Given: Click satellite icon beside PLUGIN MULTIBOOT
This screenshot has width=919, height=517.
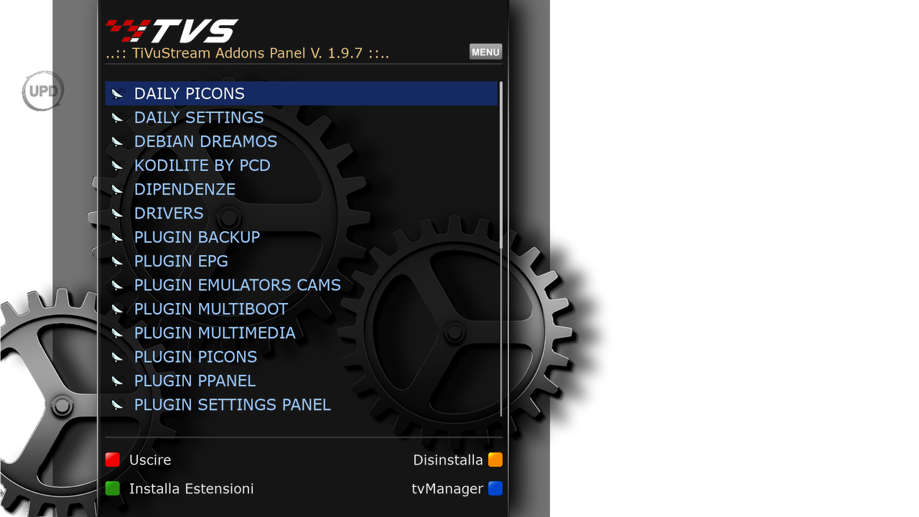Looking at the screenshot, I should coord(118,309).
